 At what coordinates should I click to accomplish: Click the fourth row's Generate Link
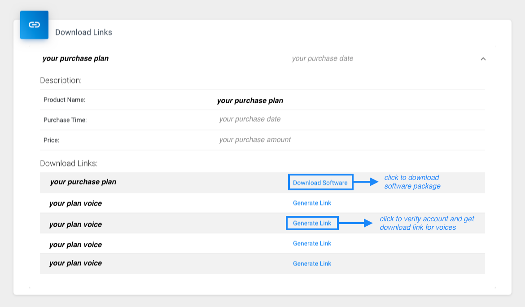coord(312,243)
